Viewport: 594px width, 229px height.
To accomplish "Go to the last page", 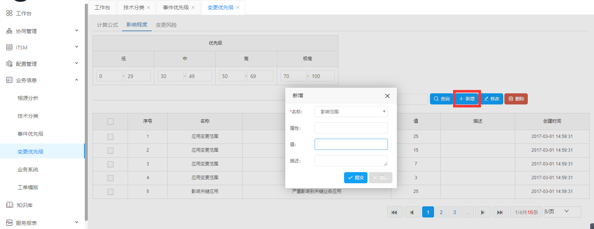I will [500, 212].
